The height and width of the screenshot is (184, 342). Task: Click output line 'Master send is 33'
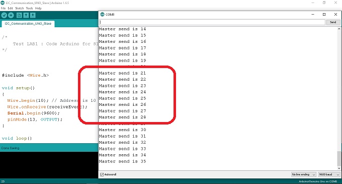click(x=122, y=149)
